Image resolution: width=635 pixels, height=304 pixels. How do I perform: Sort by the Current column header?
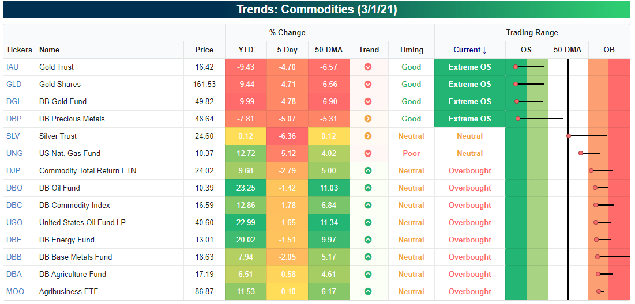click(x=469, y=50)
